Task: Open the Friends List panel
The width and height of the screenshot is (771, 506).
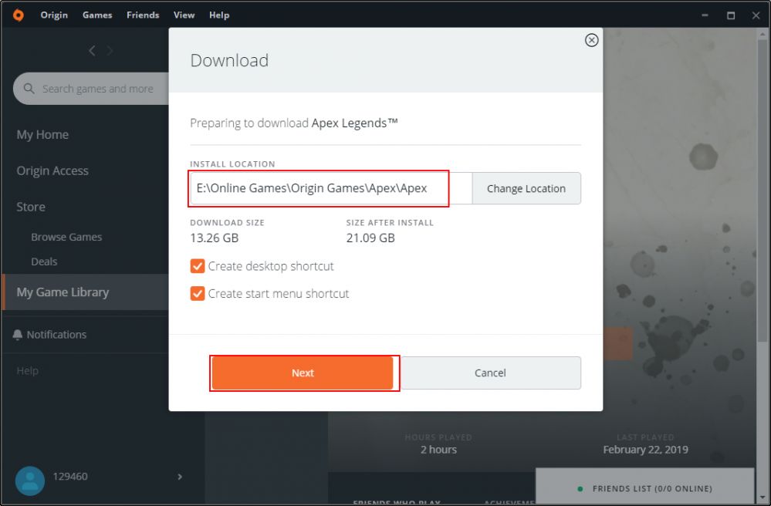Action: (644, 487)
